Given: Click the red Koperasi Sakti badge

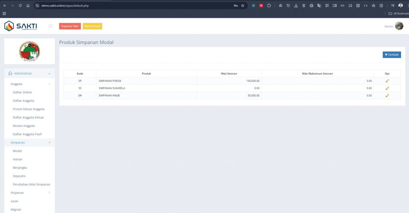Looking at the screenshot, I should pos(70,26).
